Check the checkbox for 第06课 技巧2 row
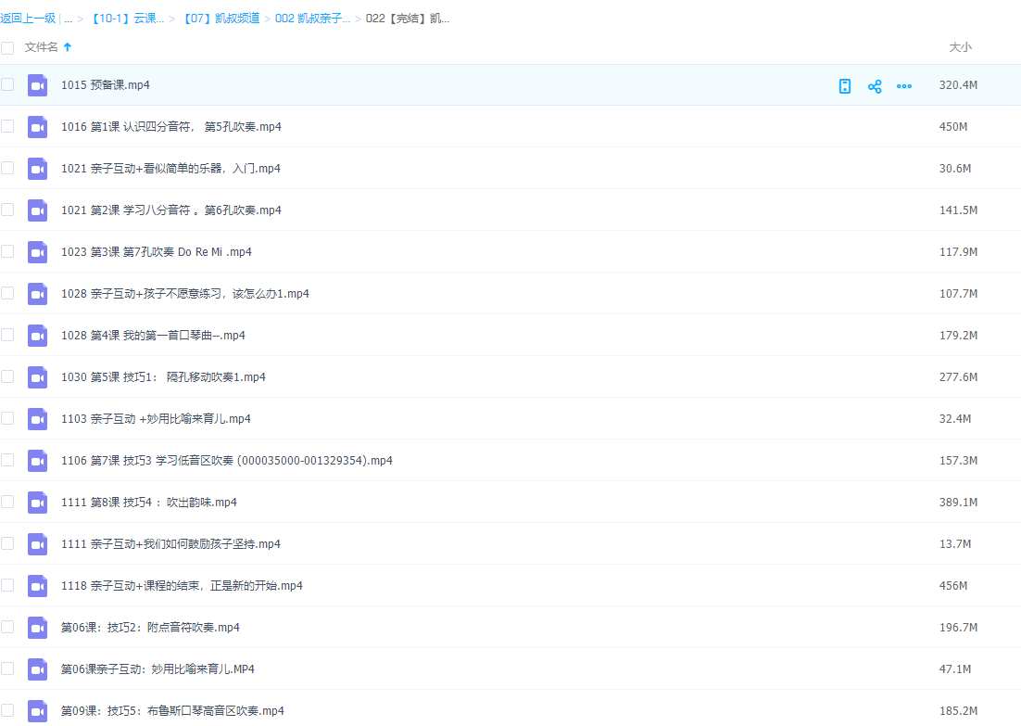The image size is (1021, 726). 6,627
